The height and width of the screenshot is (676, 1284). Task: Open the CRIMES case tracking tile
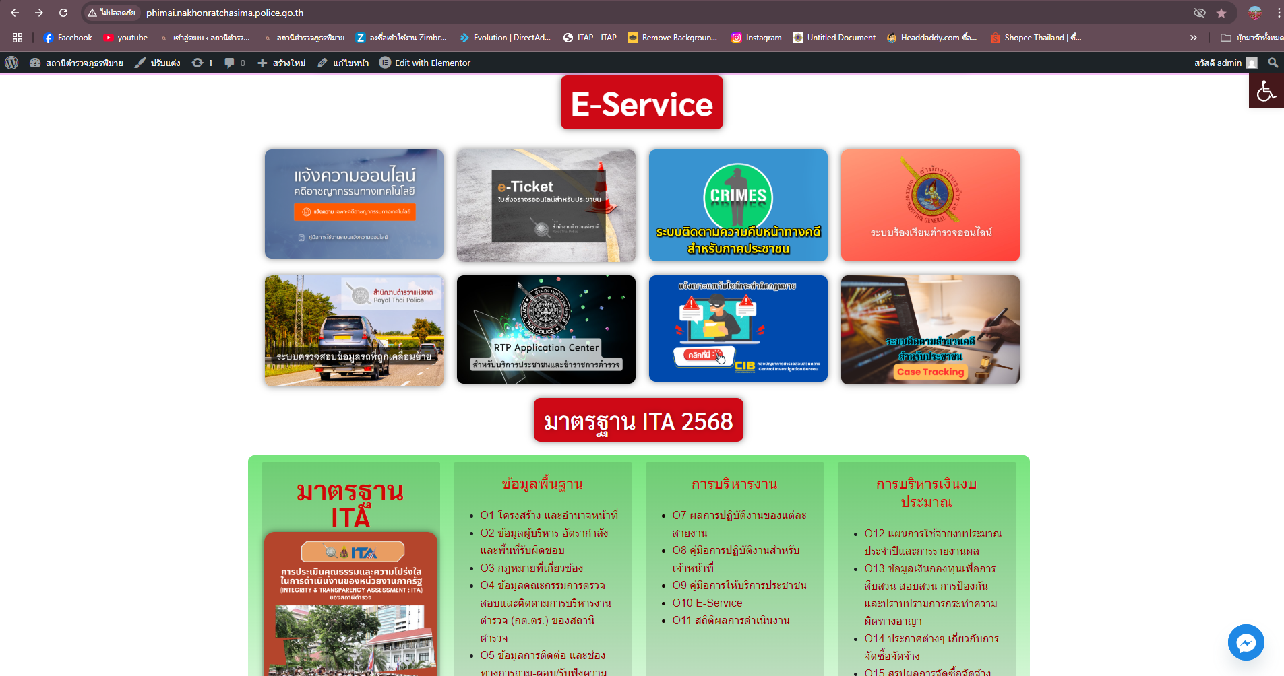pos(738,205)
